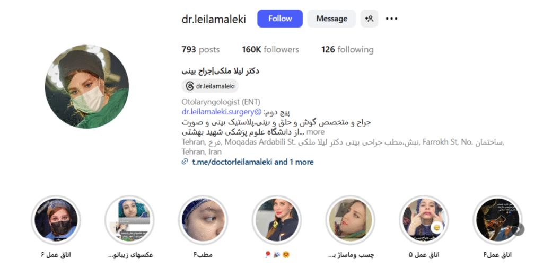Click the link chain icon beside t.me
Viewport: 543px width, 277px height.
pos(185,162)
